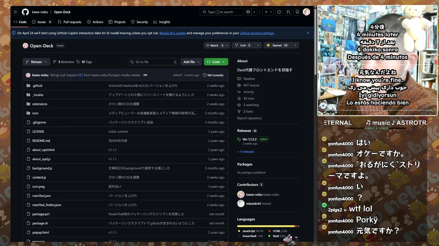439x246 pixels.
Task: Dismiss the Copilot data banner
Action: [308, 33]
